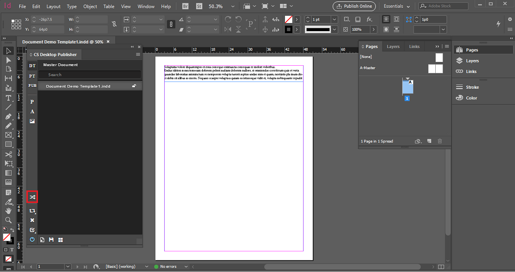Viewport: 515px width, 272px height.
Task: Open Adobe Bridge via Br icon
Action: point(185,6)
